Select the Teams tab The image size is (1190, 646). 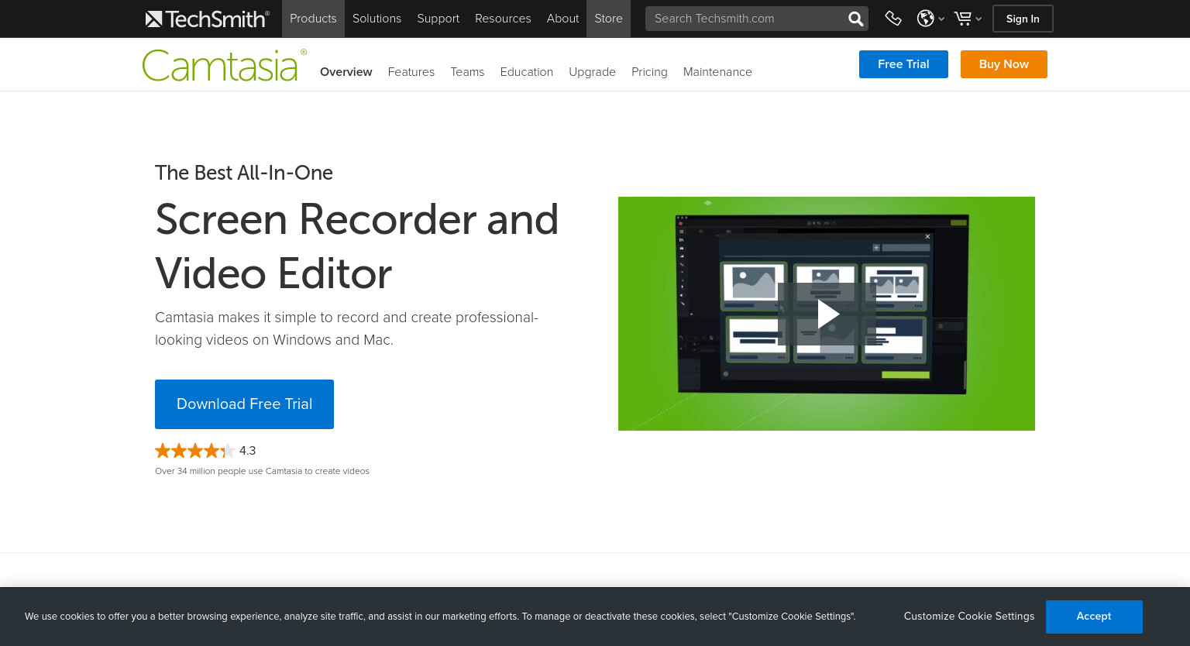pyautogui.click(x=467, y=72)
